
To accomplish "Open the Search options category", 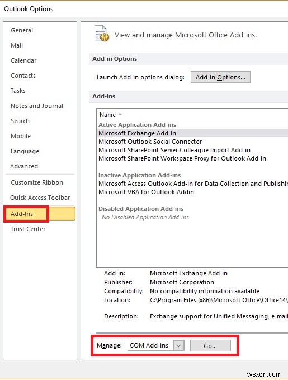I will (20, 121).
